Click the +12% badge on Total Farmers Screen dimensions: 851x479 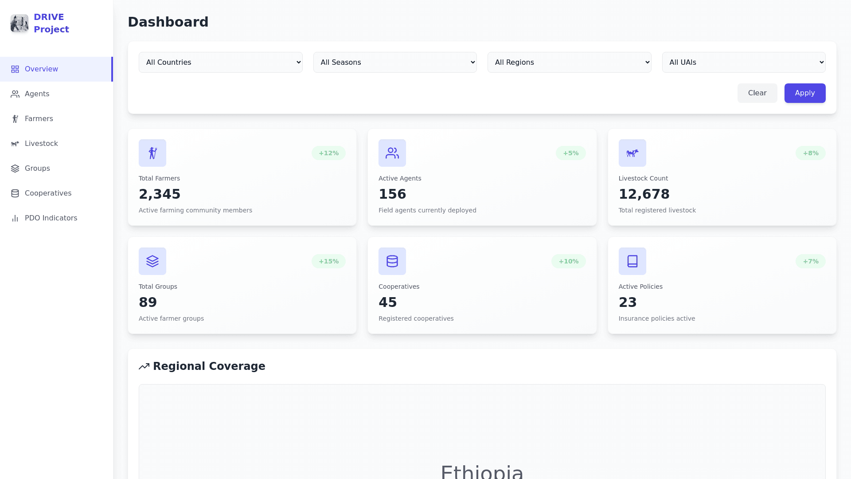click(328, 153)
